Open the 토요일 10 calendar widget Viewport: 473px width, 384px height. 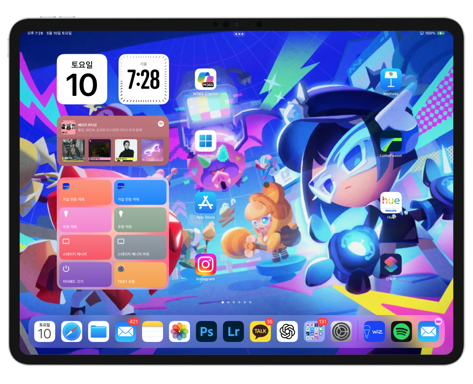(x=82, y=79)
